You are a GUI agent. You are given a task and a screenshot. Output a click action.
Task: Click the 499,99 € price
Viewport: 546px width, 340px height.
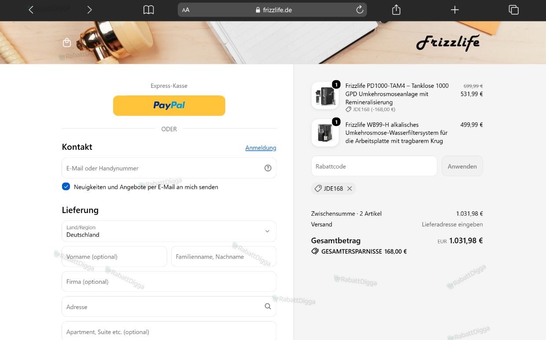point(472,125)
